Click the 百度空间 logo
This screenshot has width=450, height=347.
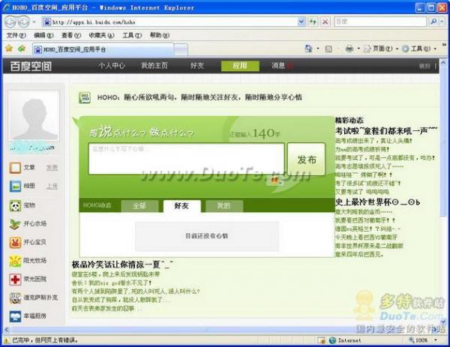[x=31, y=66]
